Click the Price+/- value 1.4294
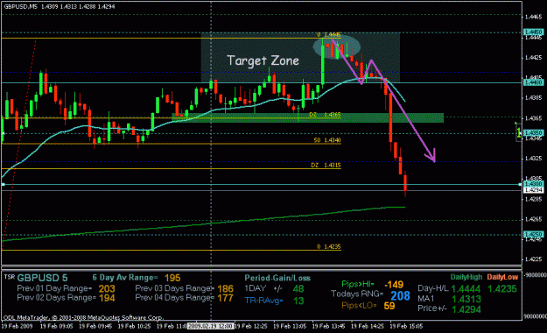The height and width of the screenshot is (333, 547). pyautogui.click(x=466, y=309)
